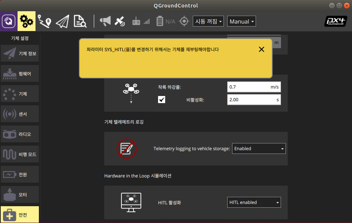Click the 착륙 하강률 label
Viewport: 352px width, 223px height.
(x=169, y=87)
